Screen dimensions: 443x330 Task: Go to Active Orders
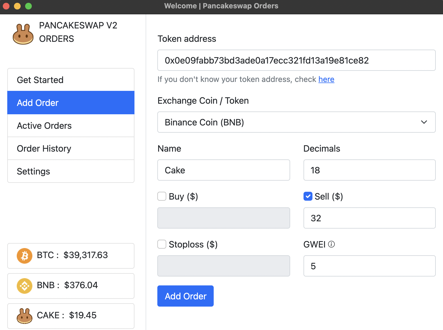click(x=71, y=125)
